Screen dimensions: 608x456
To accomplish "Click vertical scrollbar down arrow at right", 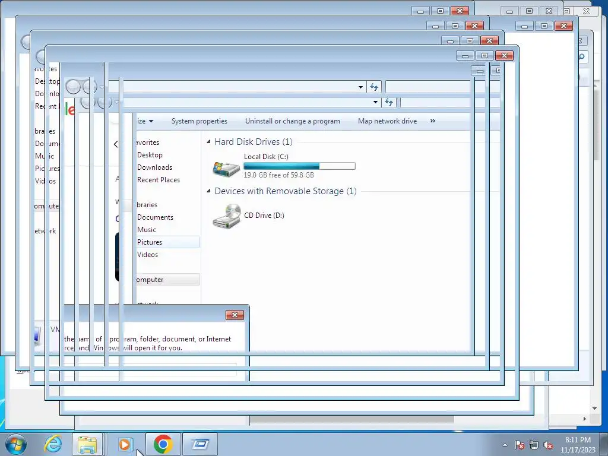I will point(594,408).
